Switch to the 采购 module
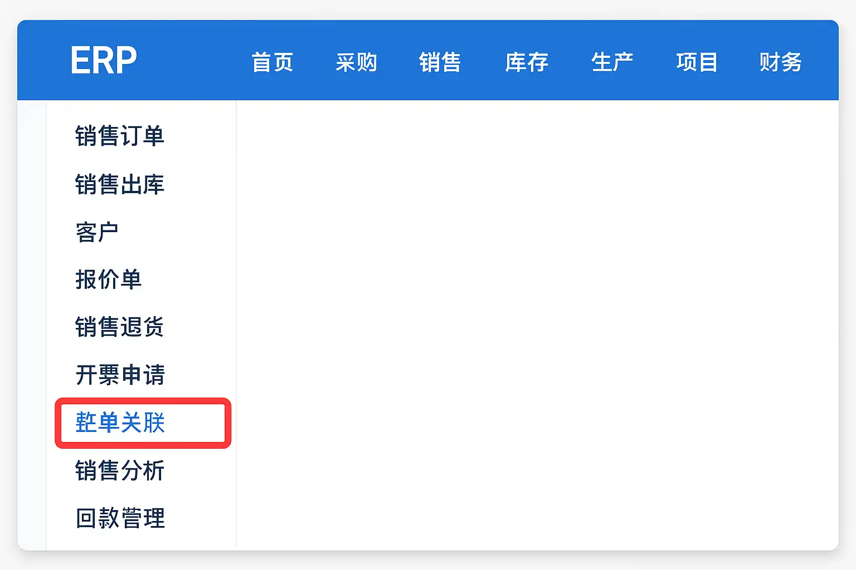The image size is (856, 570). [356, 62]
